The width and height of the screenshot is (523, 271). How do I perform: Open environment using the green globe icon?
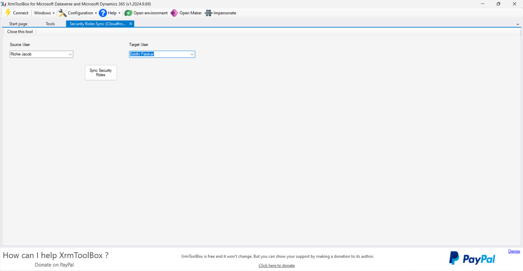click(128, 13)
